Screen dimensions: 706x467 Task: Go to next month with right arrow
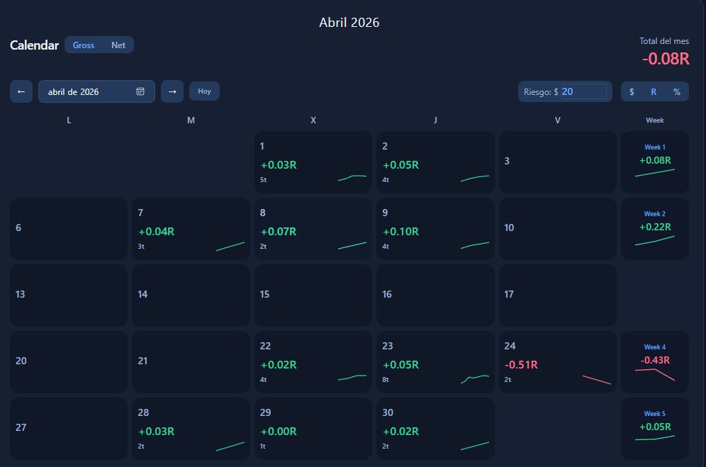(x=172, y=91)
